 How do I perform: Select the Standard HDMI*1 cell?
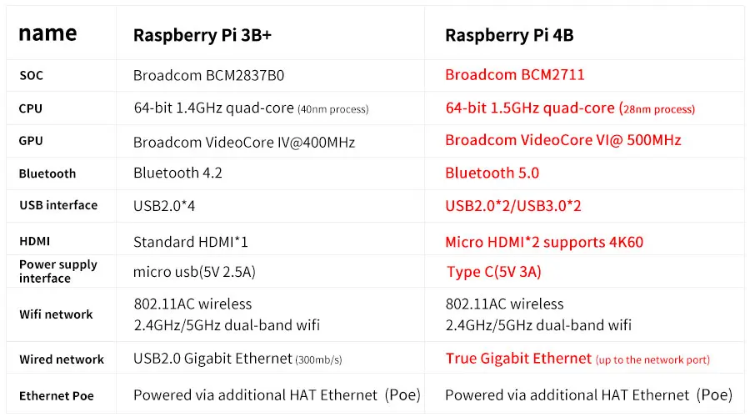pyautogui.click(x=191, y=243)
